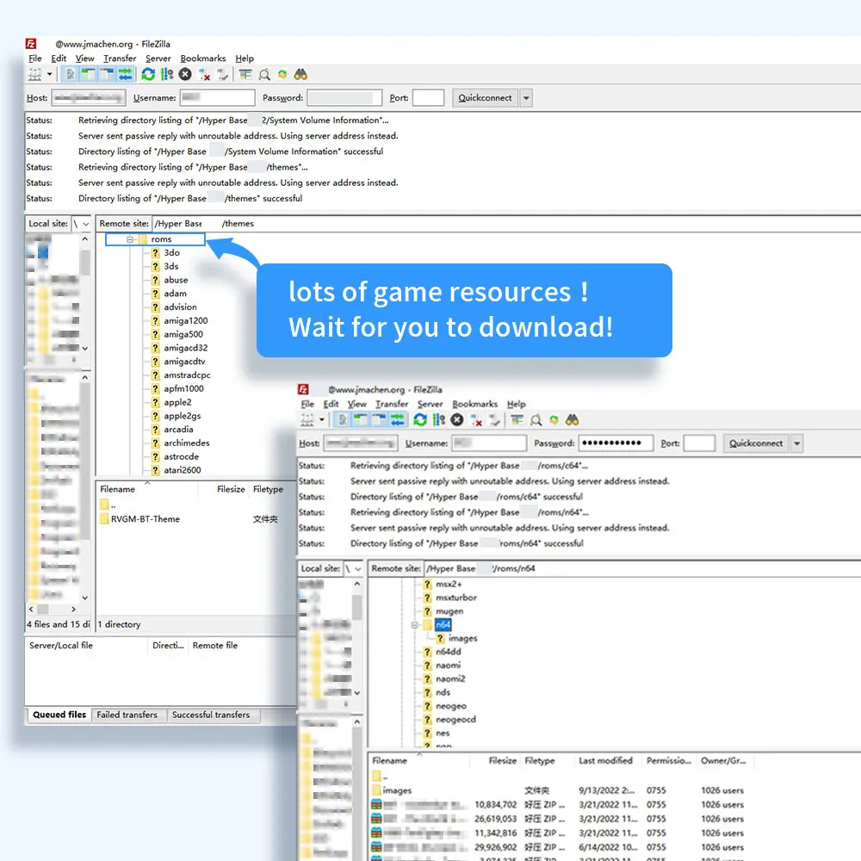Open the Site Manager
Screen dimensions: 861x861
point(33,73)
